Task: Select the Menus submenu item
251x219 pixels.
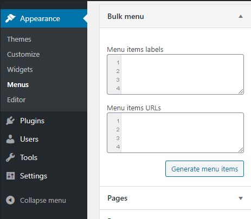Action: coord(18,85)
